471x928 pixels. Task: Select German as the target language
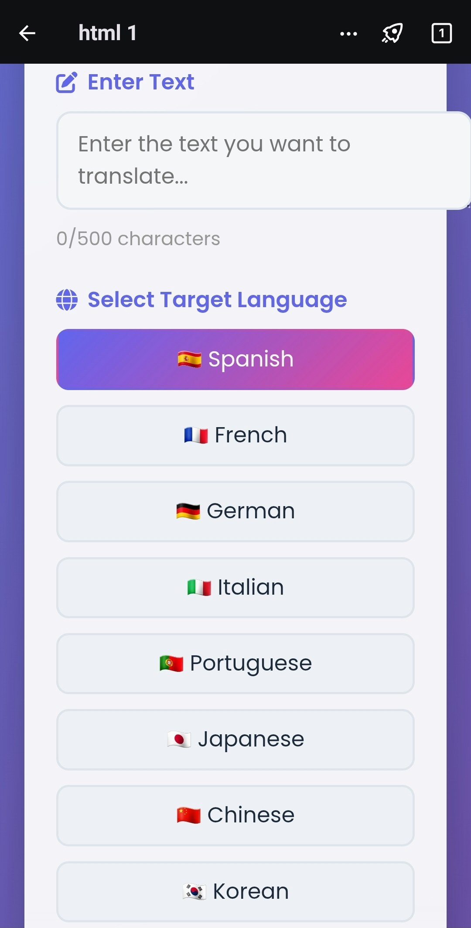click(235, 511)
